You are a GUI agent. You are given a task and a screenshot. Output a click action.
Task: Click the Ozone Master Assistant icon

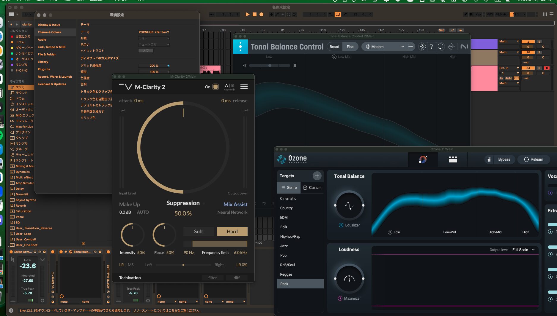423,159
